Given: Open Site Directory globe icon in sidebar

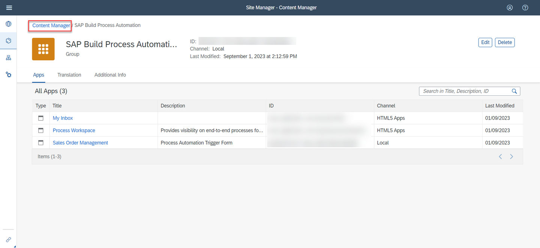Looking at the screenshot, I should click(8, 24).
